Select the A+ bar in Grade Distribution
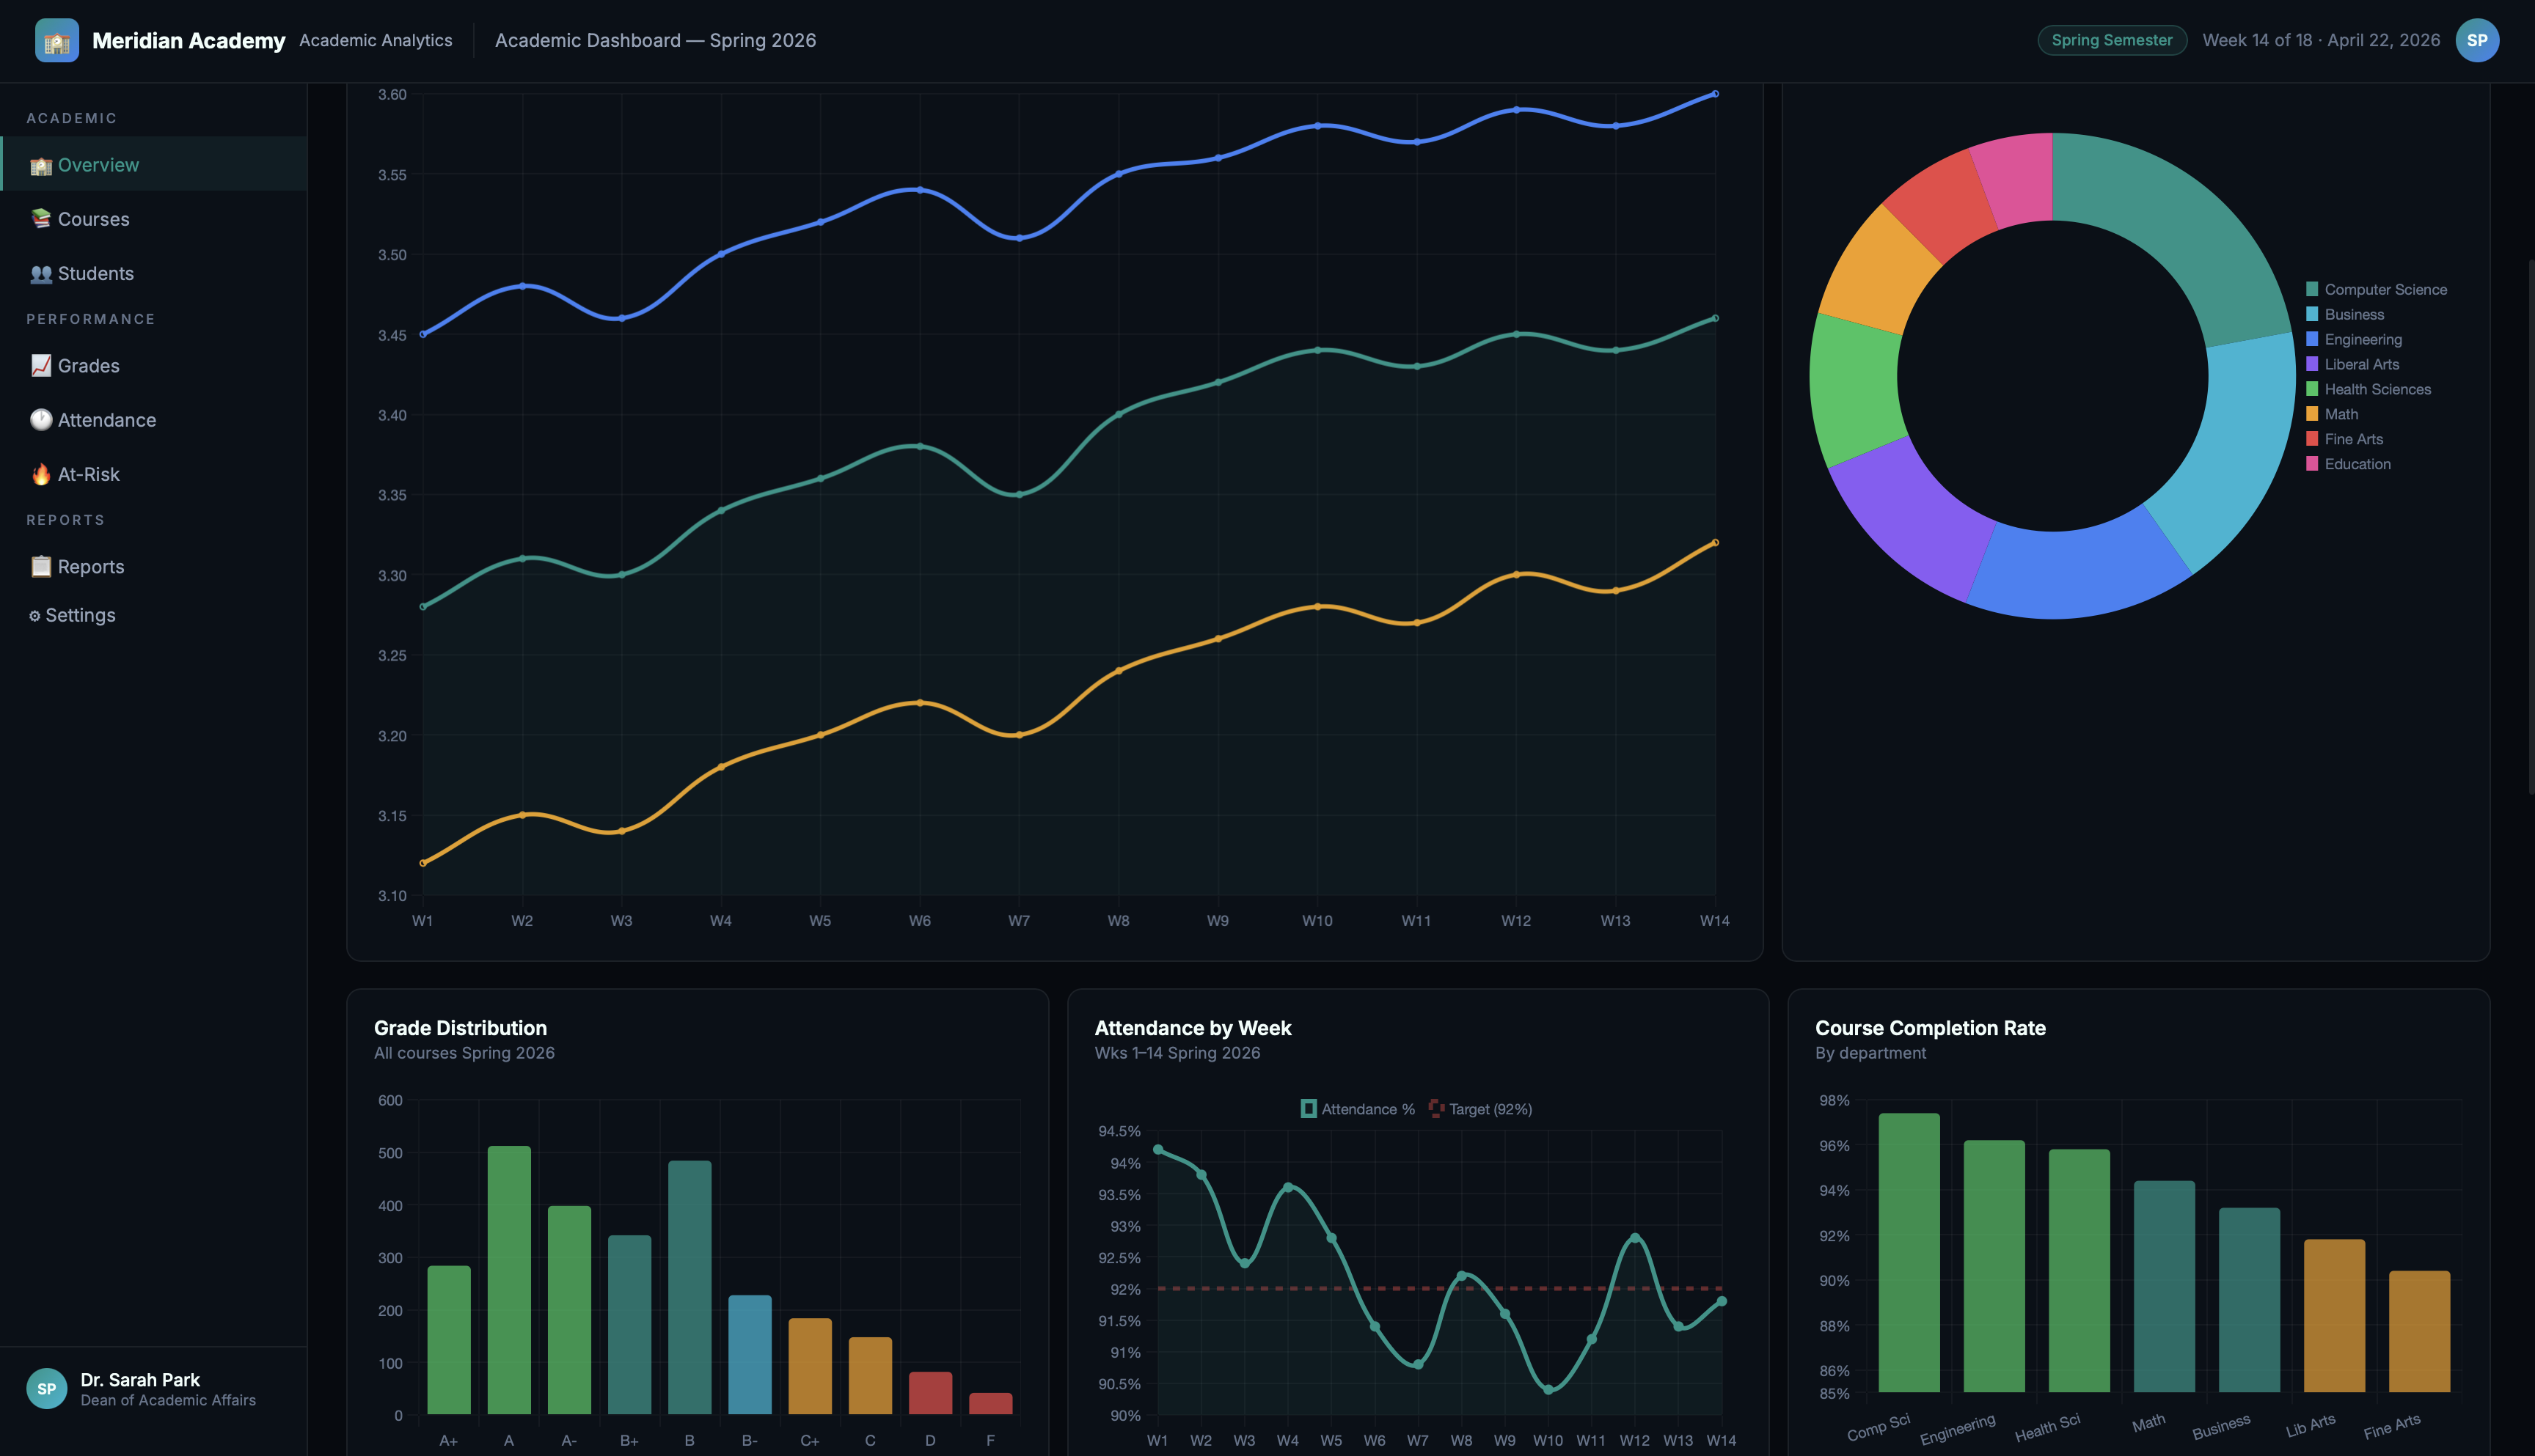Viewport: 2535px width, 1456px height. coord(449,1340)
